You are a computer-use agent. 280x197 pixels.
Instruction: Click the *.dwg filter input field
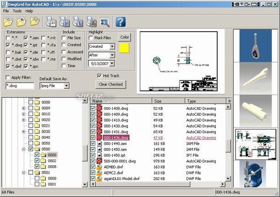(x=20, y=86)
